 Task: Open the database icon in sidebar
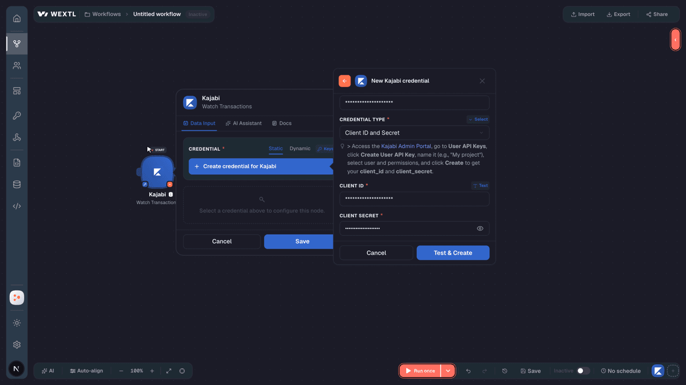coord(17,184)
